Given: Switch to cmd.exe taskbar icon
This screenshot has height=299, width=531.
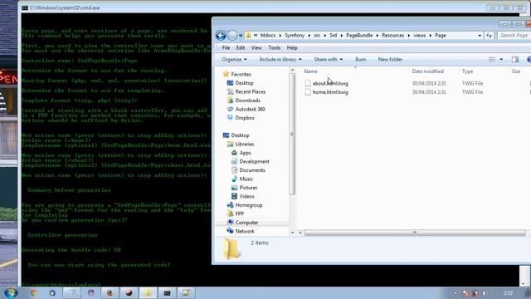Looking at the screenshot, I should point(167,293).
